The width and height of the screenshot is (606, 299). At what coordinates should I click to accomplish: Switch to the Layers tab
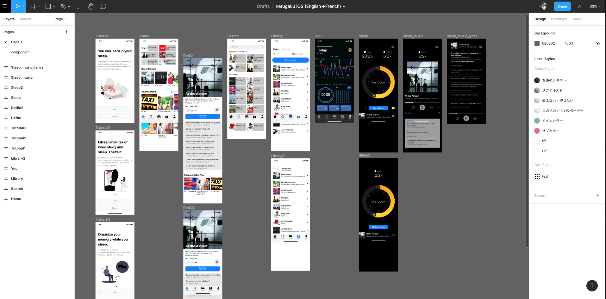9,19
